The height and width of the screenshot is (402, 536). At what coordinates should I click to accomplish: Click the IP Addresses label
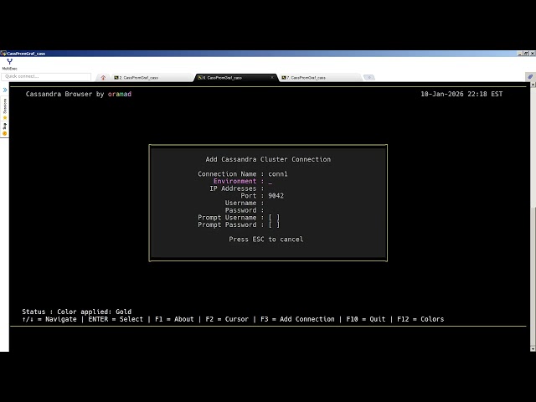[x=233, y=188]
